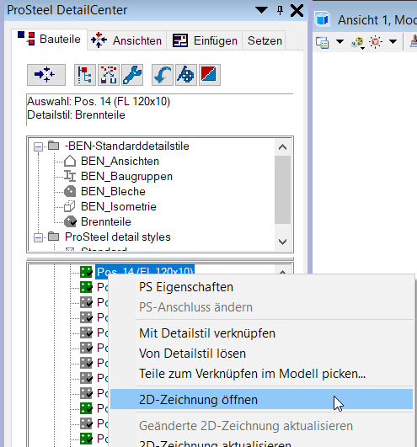Click scroll up arrow of detail styles list
417x447 pixels.
pyautogui.click(x=283, y=147)
